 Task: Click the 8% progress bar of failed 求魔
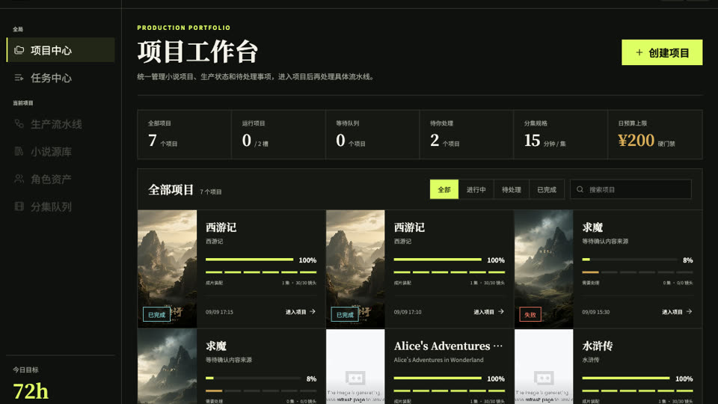630,260
